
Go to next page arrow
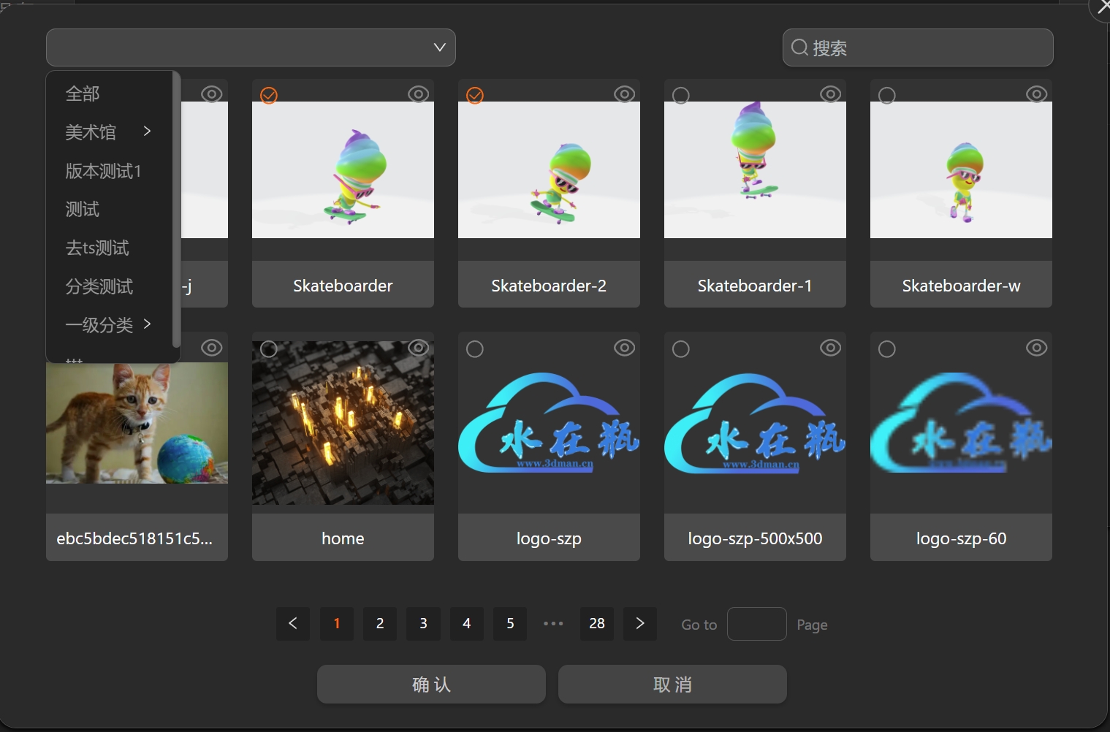point(640,624)
